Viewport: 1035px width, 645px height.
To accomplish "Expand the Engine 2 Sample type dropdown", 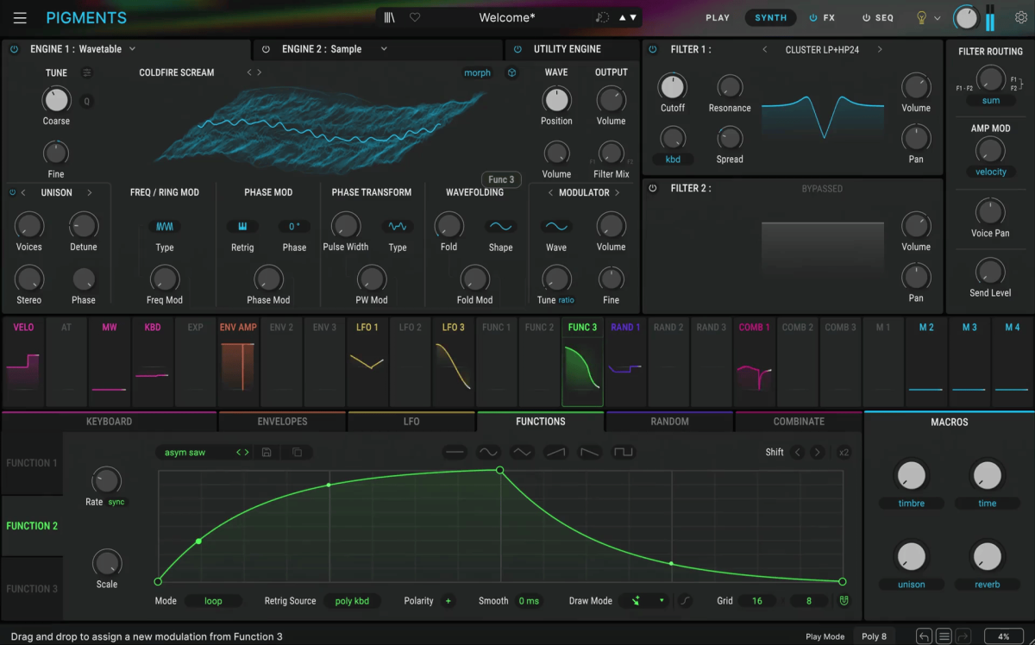I will pos(384,49).
